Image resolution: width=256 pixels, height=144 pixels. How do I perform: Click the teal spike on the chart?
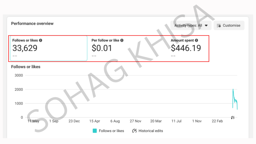[x=235, y=99]
